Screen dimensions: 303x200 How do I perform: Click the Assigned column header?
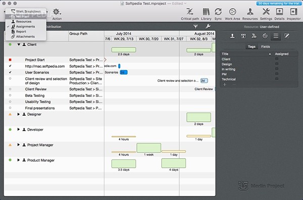click(285, 54)
